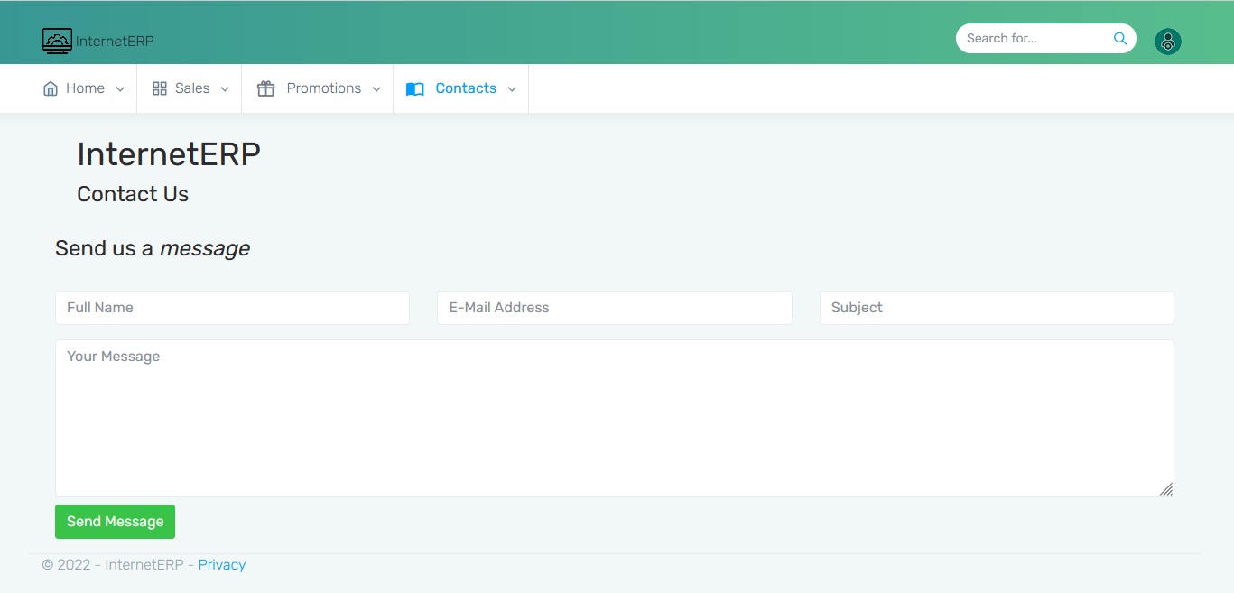Open the Promotions menu item
The height and width of the screenshot is (593, 1234).
click(318, 88)
